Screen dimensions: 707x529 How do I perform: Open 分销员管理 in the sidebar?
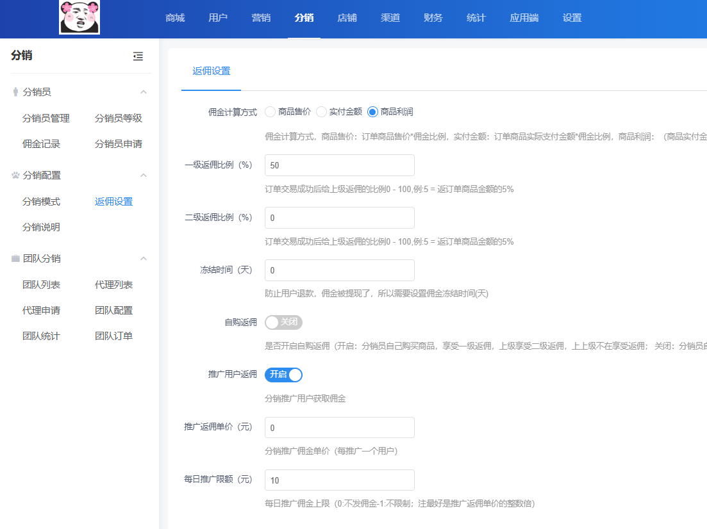(46, 118)
